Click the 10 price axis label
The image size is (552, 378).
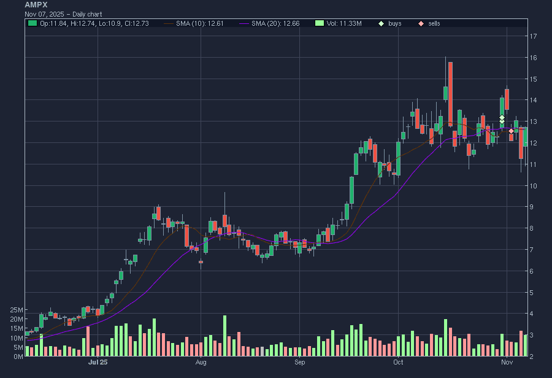tap(534, 186)
